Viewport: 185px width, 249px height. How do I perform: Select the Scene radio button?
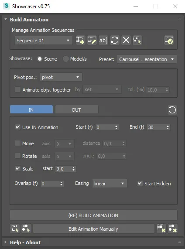(x=40, y=59)
